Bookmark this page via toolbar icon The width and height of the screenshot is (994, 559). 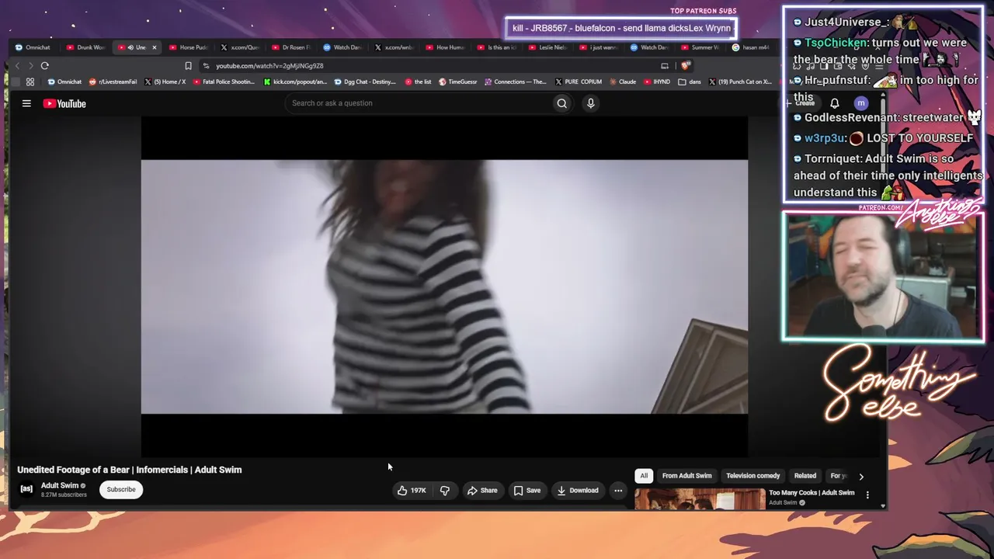pyautogui.click(x=188, y=66)
